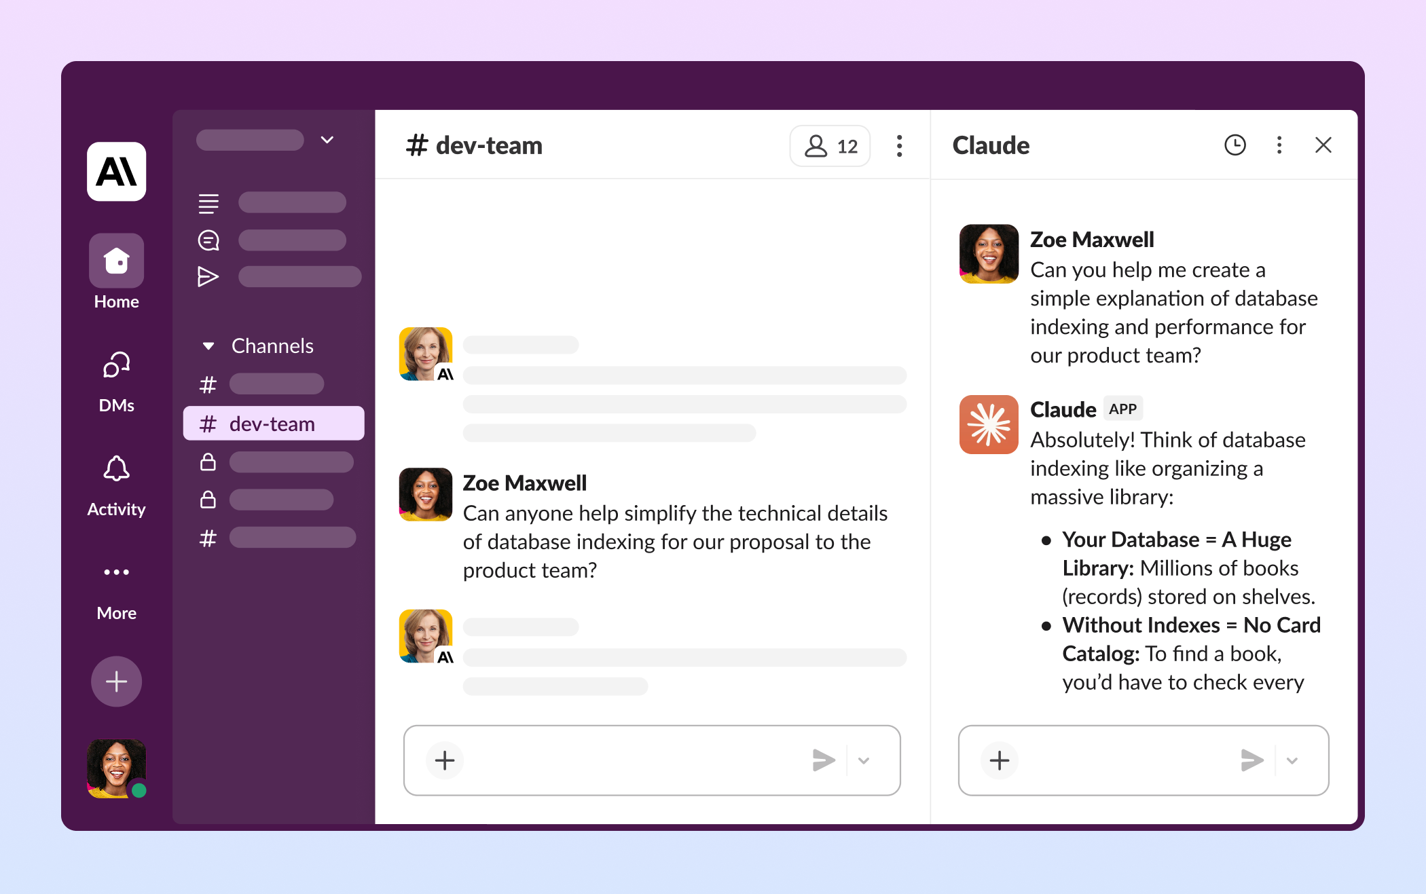Send message in dev-team composer
The height and width of the screenshot is (894, 1426).
[x=823, y=760]
